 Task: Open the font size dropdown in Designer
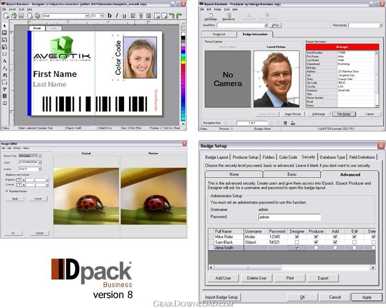(x=101, y=16)
